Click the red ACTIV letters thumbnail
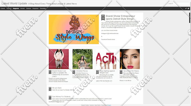 (x=106, y=59)
